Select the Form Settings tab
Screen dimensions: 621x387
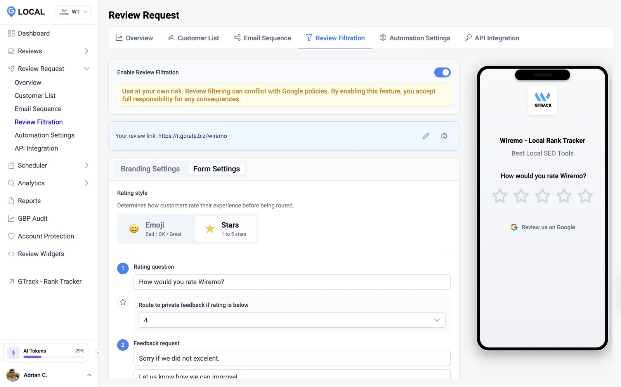click(217, 169)
